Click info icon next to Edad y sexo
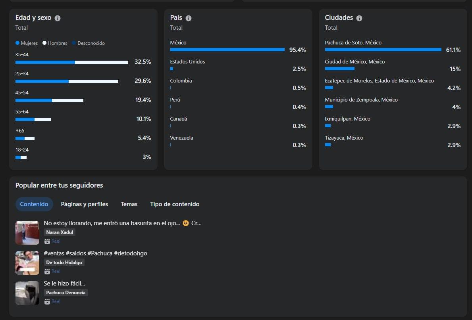 click(x=58, y=18)
